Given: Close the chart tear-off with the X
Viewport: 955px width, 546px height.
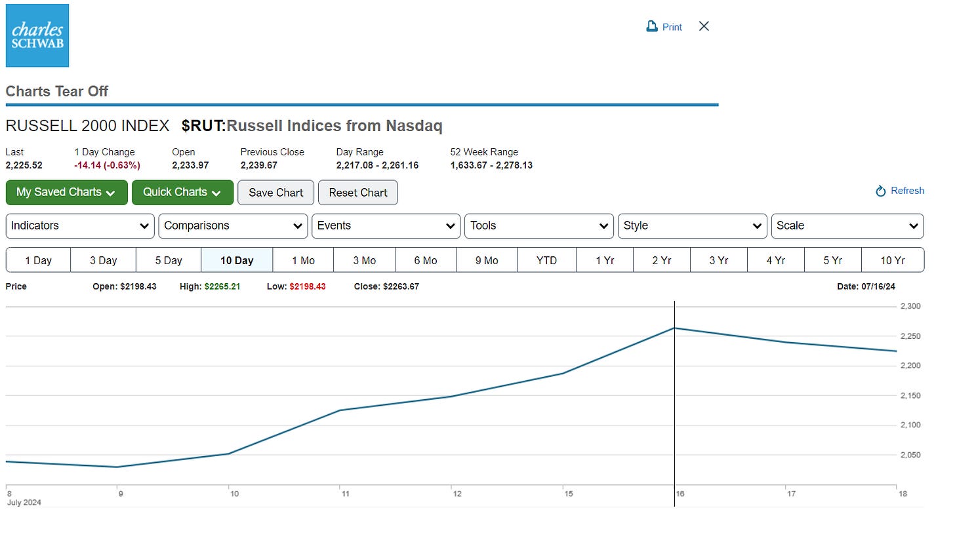Looking at the screenshot, I should (x=704, y=26).
